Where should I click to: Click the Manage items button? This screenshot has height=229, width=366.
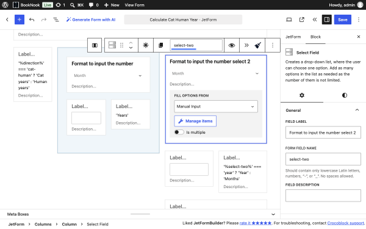[195, 121]
